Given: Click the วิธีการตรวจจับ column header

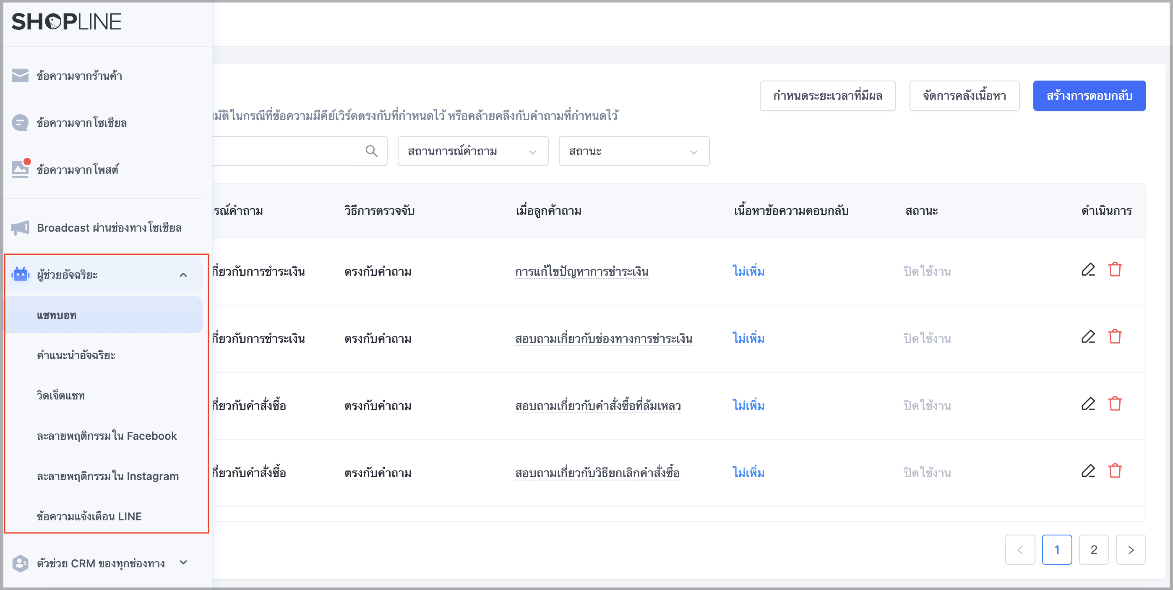Looking at the screenshot, I should point(379,211).
